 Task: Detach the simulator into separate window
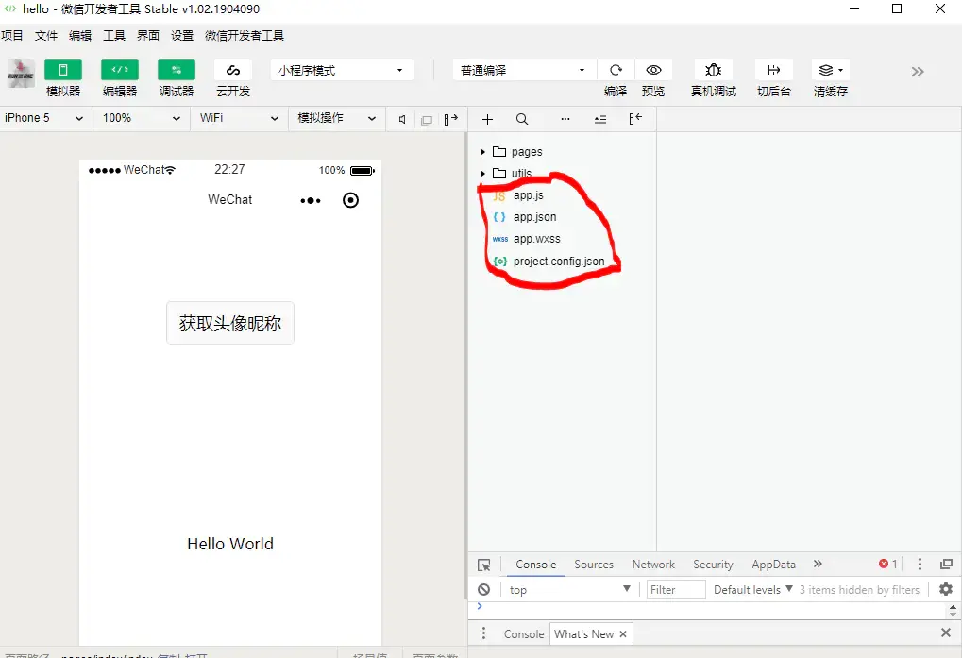[x=451, y=119]
